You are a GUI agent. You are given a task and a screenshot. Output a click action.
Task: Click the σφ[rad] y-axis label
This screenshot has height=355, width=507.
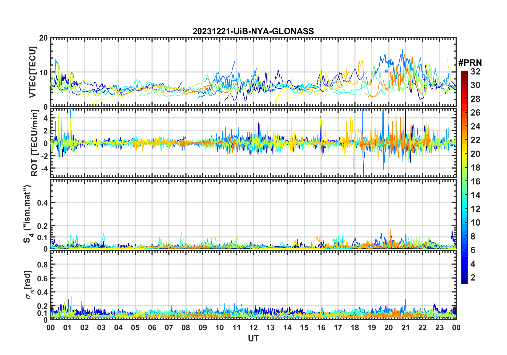[29, 285]
